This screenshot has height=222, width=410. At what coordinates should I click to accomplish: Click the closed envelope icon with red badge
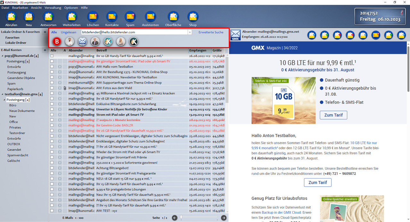tap(376, 35)
